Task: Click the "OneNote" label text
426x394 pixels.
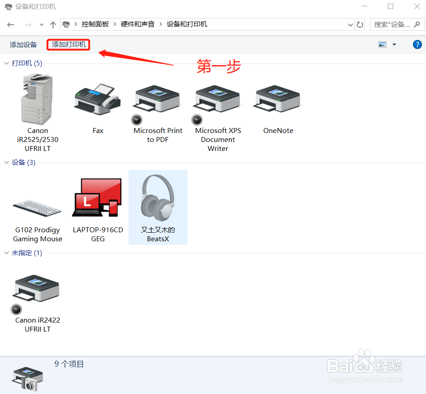Action: (278, 131)
